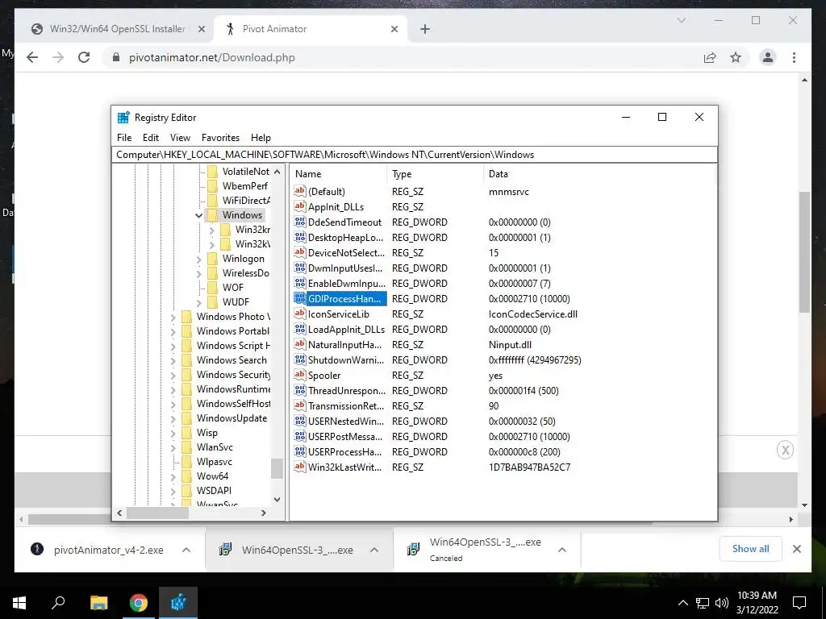Expand the Windows Search key
826x619 pixels.
[x=173, y=360]
